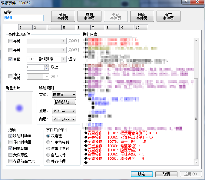Switch to event page tab 6
This screenshot has height=180, width=205.
(x=83, y=28)
